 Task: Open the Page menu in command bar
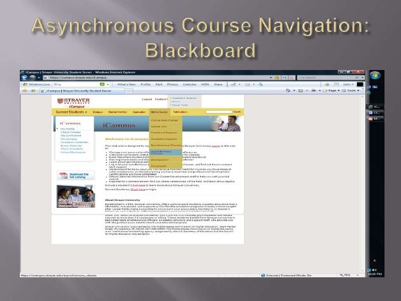pos(332,90)
